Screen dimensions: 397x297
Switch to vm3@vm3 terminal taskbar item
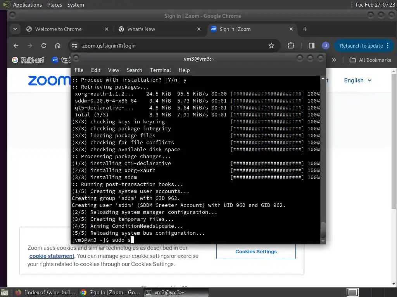coord(176,292)
